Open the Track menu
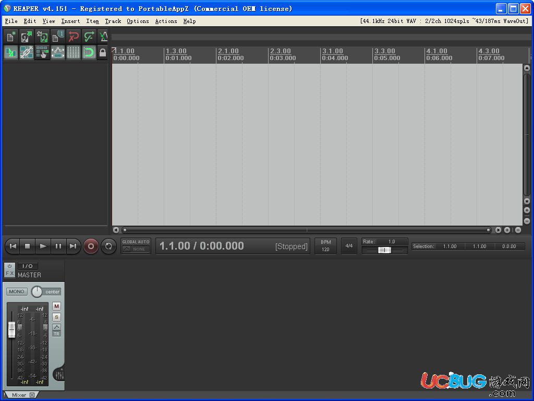The width and height of the screenshot is (534, 401). 113,21
